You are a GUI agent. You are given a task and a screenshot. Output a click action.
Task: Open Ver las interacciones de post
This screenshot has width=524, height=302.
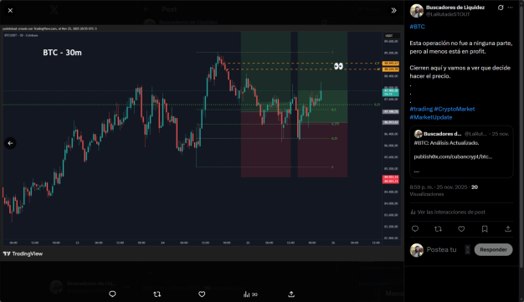(448, 212)
